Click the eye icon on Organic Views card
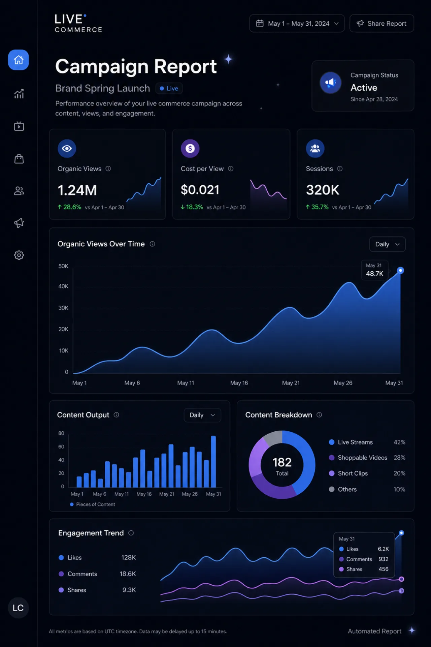This screenshot has height=647, width=431. tap(67, 148)
